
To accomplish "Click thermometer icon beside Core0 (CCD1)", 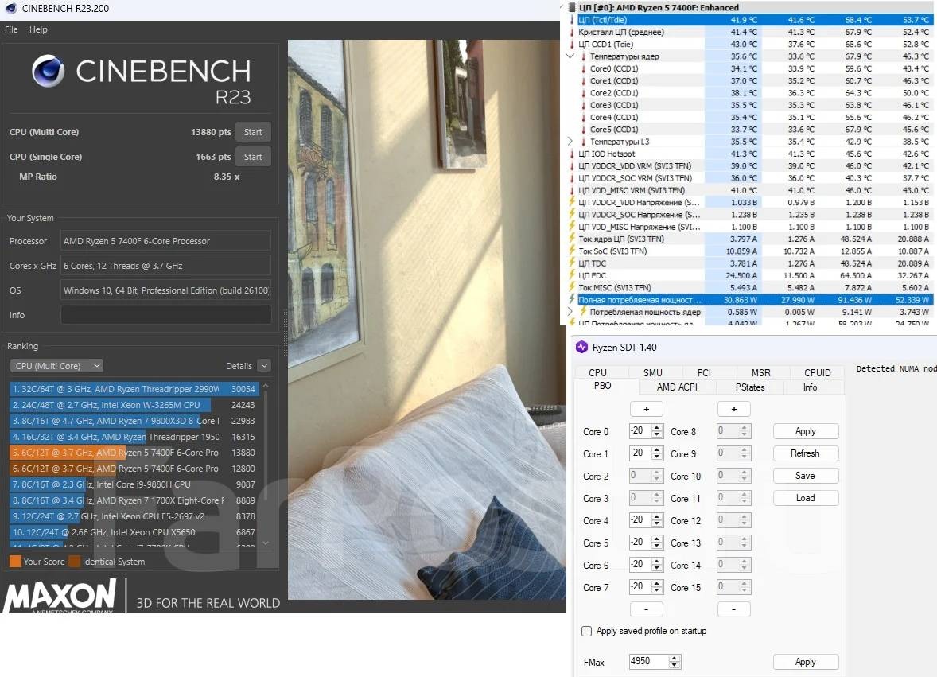I will pyautogui.click(x=583, y=68).
